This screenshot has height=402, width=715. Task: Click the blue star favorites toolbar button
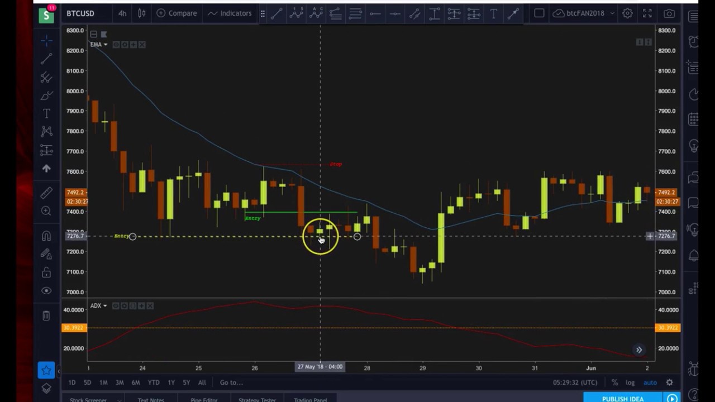(x=46, y=370)
